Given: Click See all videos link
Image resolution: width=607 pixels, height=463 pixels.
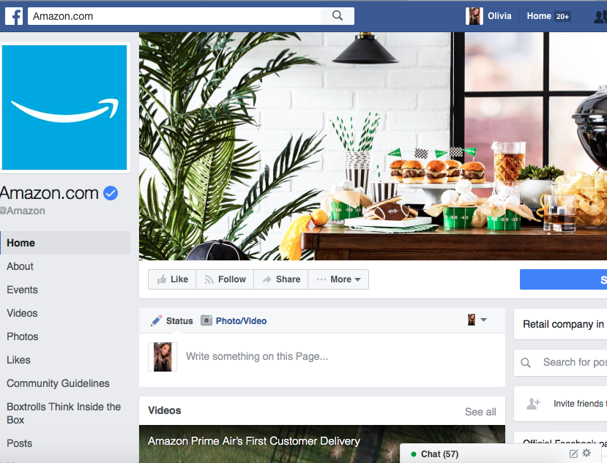Looking at the screenshot, I should click(480, 412).
